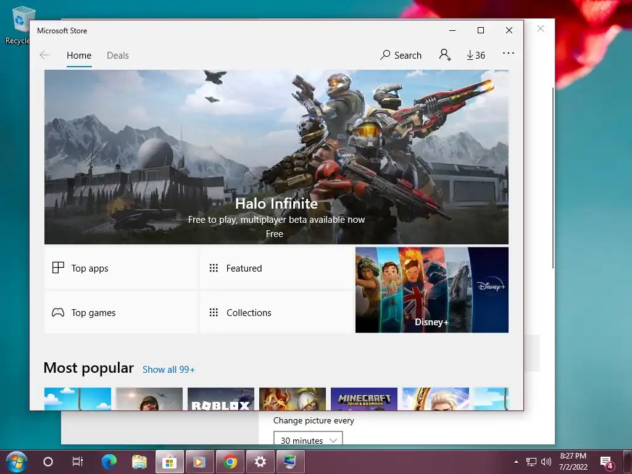Image resolution: width=632 pixels, height=474 pixels.
Task: Open the Disney+ promo tile
Action: pos(431,290)
